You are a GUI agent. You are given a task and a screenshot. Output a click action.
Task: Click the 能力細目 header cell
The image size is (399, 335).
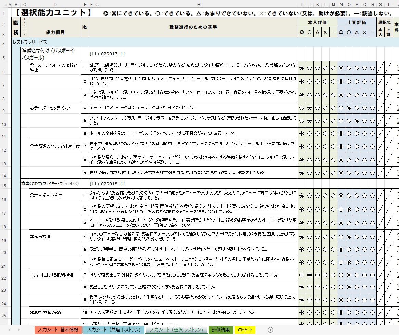click(x=55, y=32)
